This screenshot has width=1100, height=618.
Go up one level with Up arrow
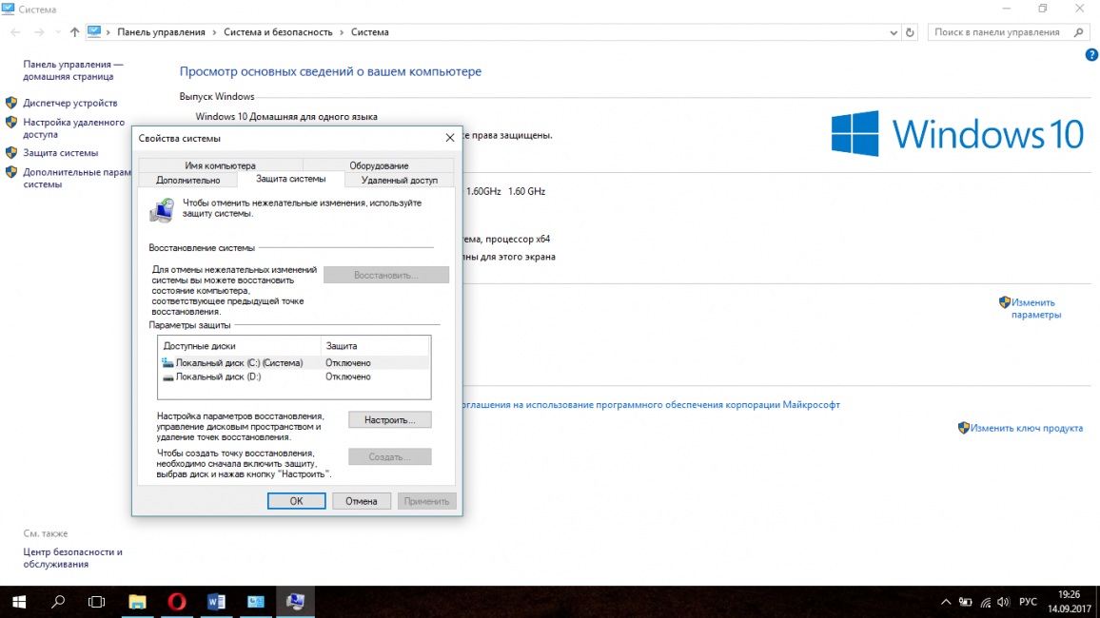(x=74, y=32)
